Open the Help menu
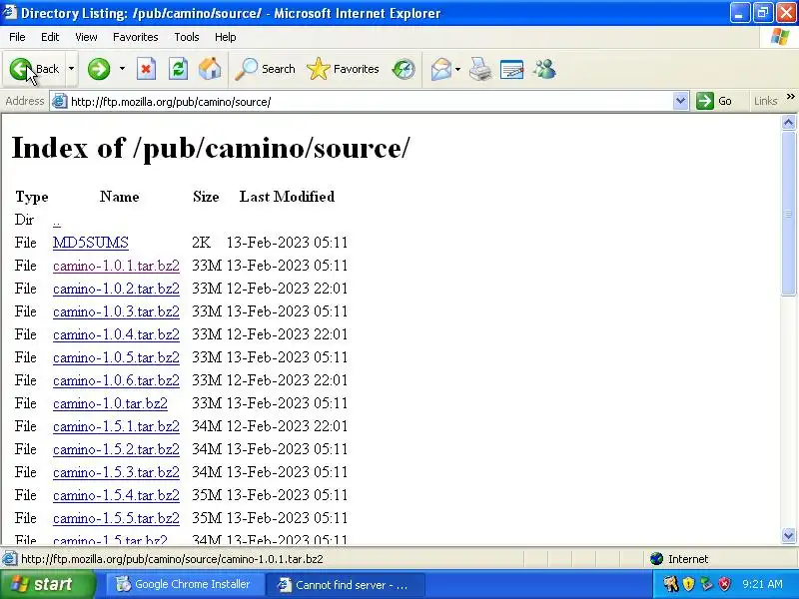This screenshot has height=599, width=799. pos(226,37)
